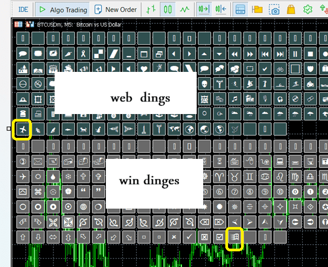Image resolution: width=328 pixels, height=267 pixels.
Task: Click the chili pepper symbol button
Action: pyautogui.click(x=68, y=54)
